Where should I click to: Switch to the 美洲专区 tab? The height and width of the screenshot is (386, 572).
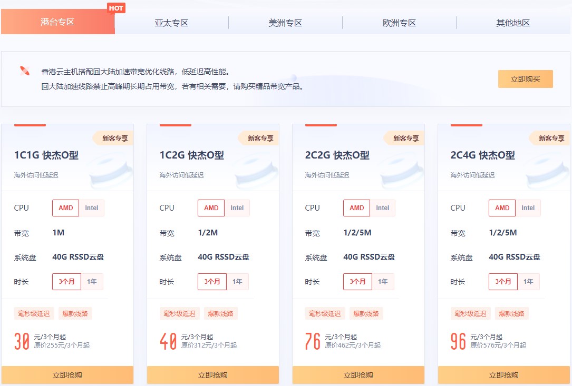click(x=285, y=23)
